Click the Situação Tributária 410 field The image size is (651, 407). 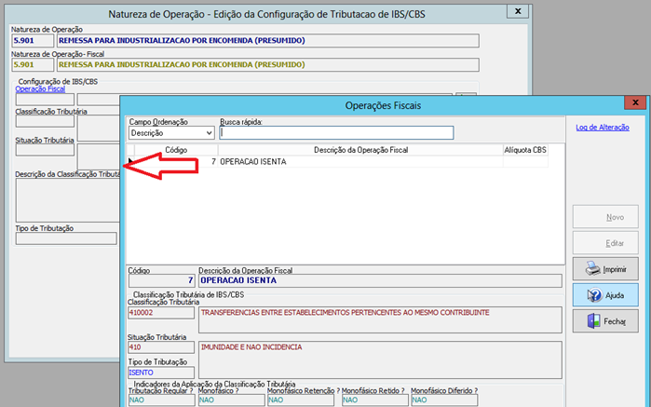click(160, 347)
